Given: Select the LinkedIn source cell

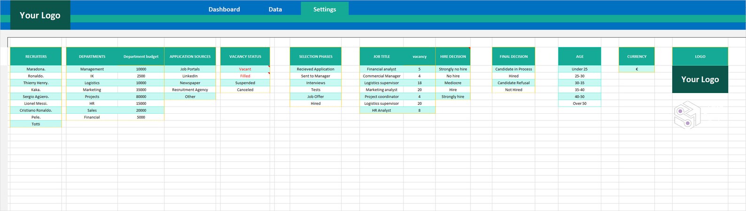Looking at the screenshot, I should 190,76.
